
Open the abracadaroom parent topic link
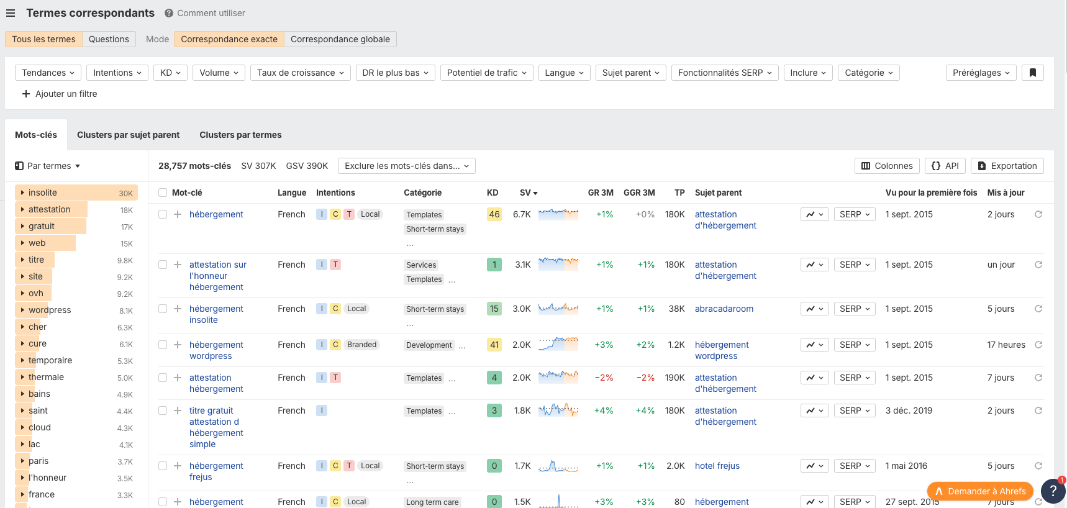pos(724,309)
